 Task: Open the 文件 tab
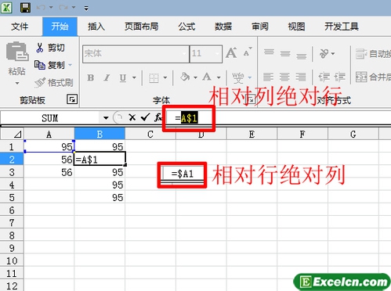tap(20, 27)
